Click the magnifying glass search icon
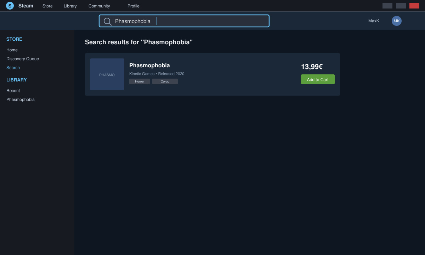 107,21
